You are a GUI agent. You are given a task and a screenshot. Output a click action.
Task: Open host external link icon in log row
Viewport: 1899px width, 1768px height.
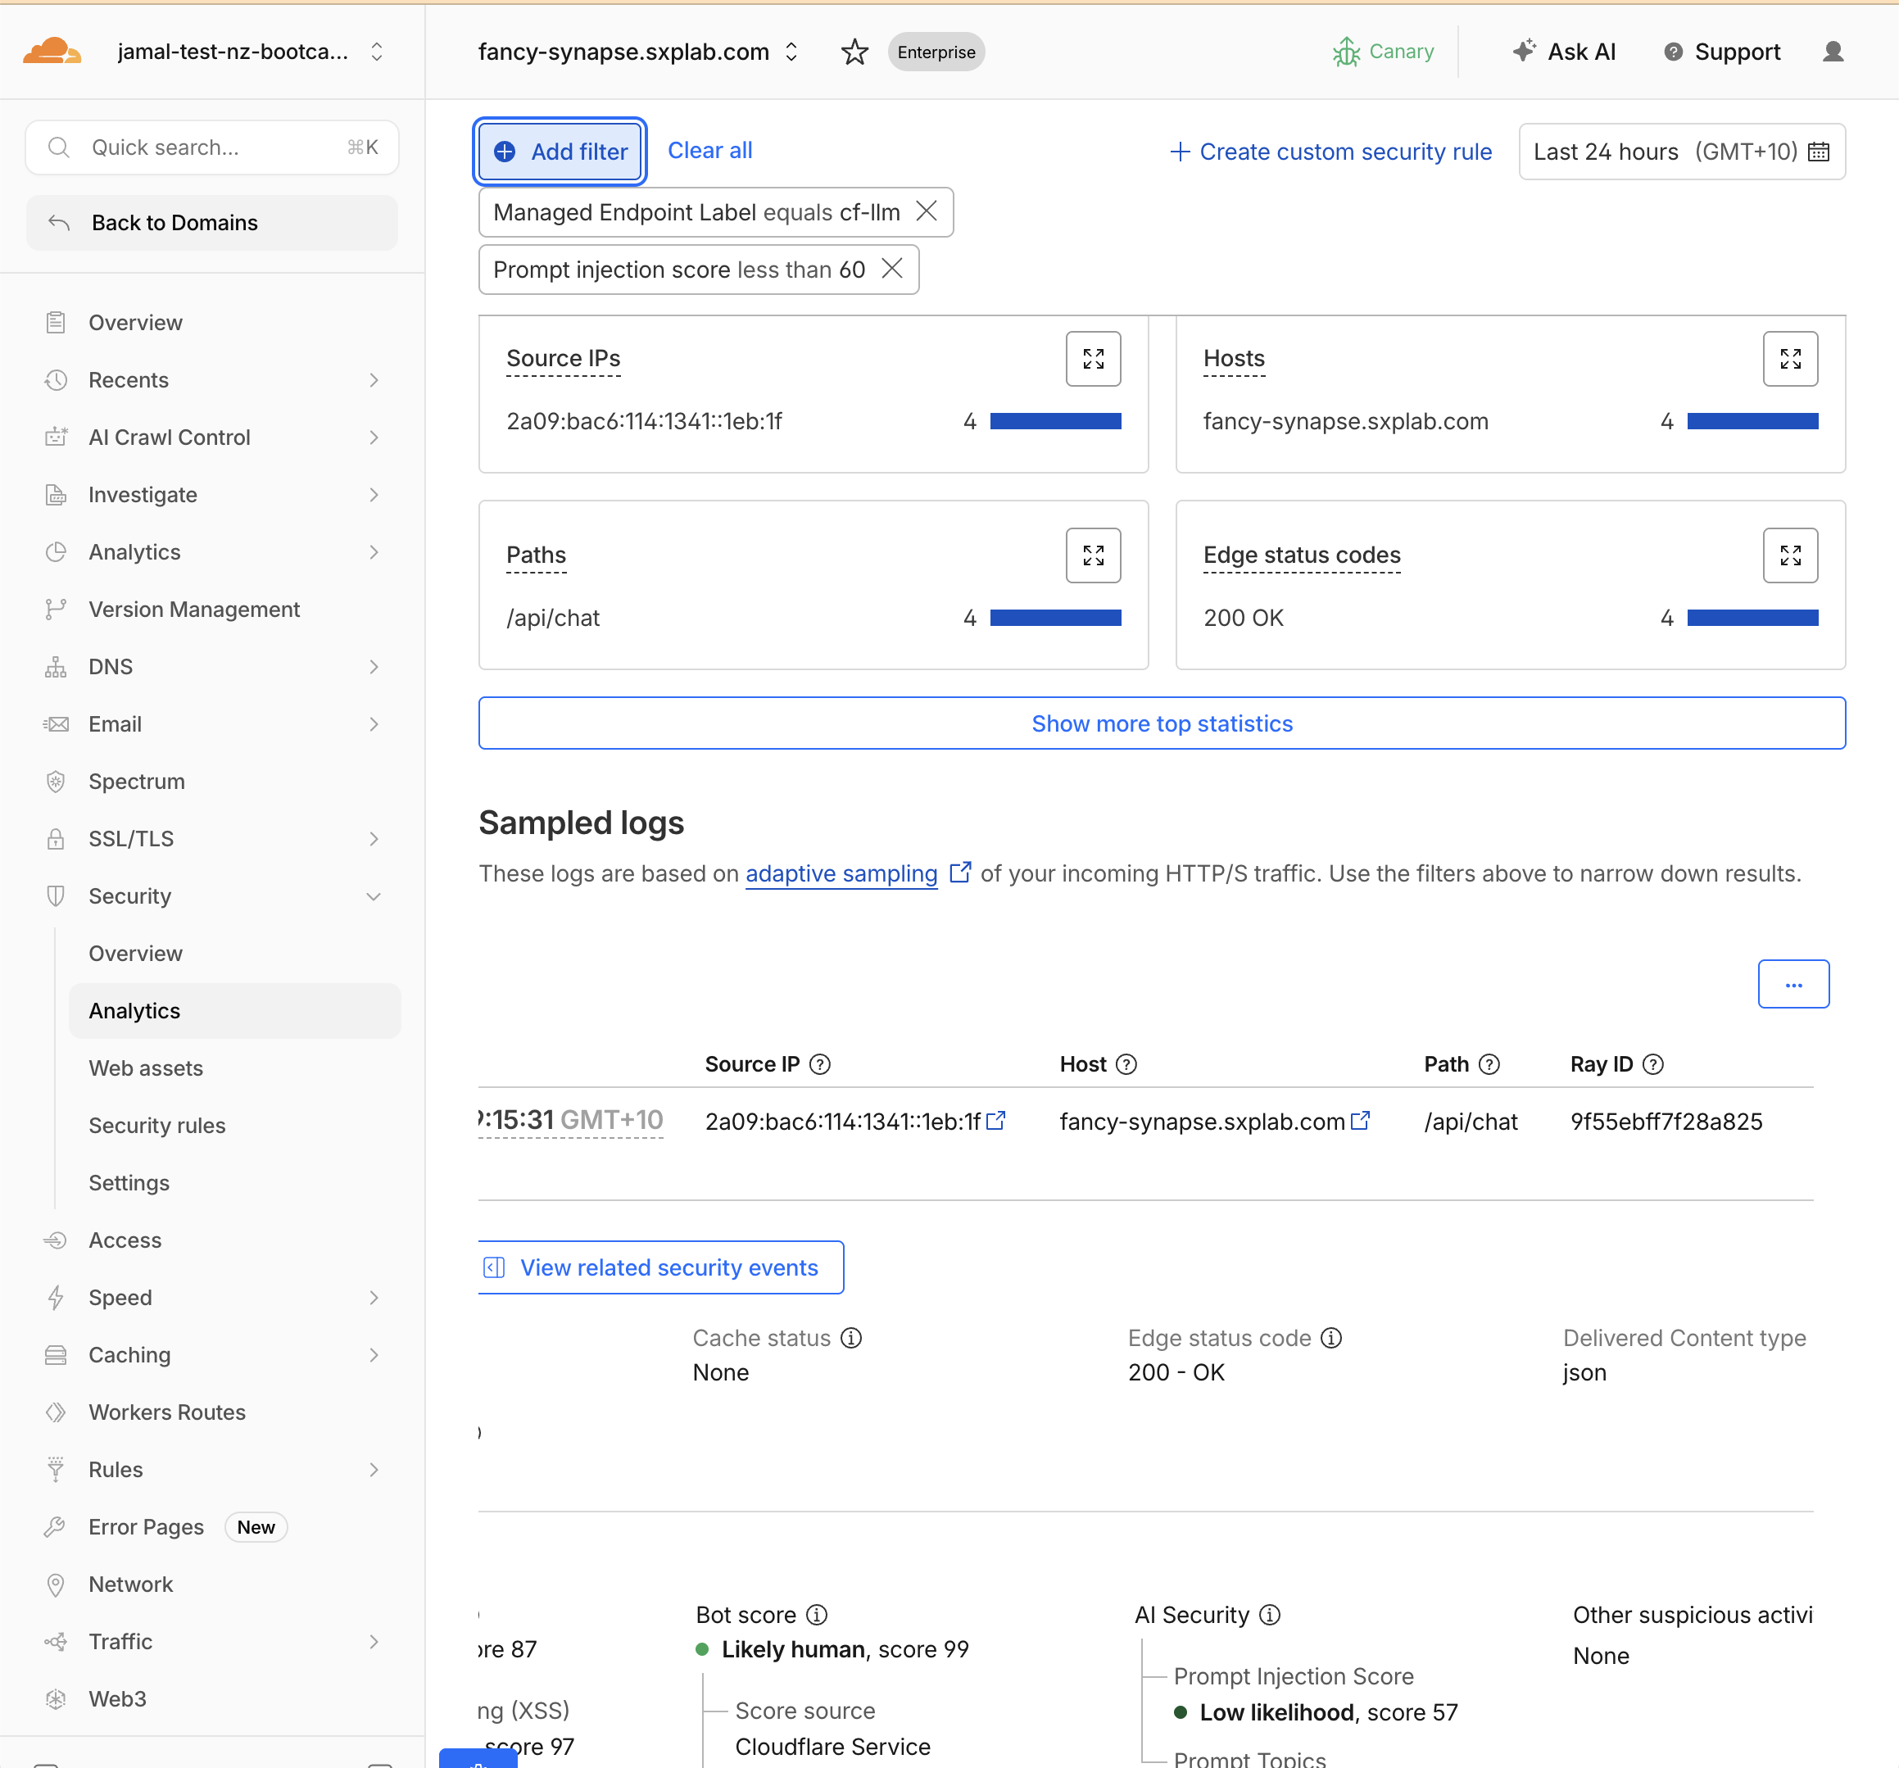pos(1360,1121)
